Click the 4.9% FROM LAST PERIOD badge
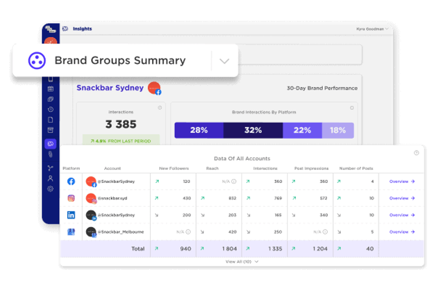This screenshot has width=435, height=290. tap(121, 140)
